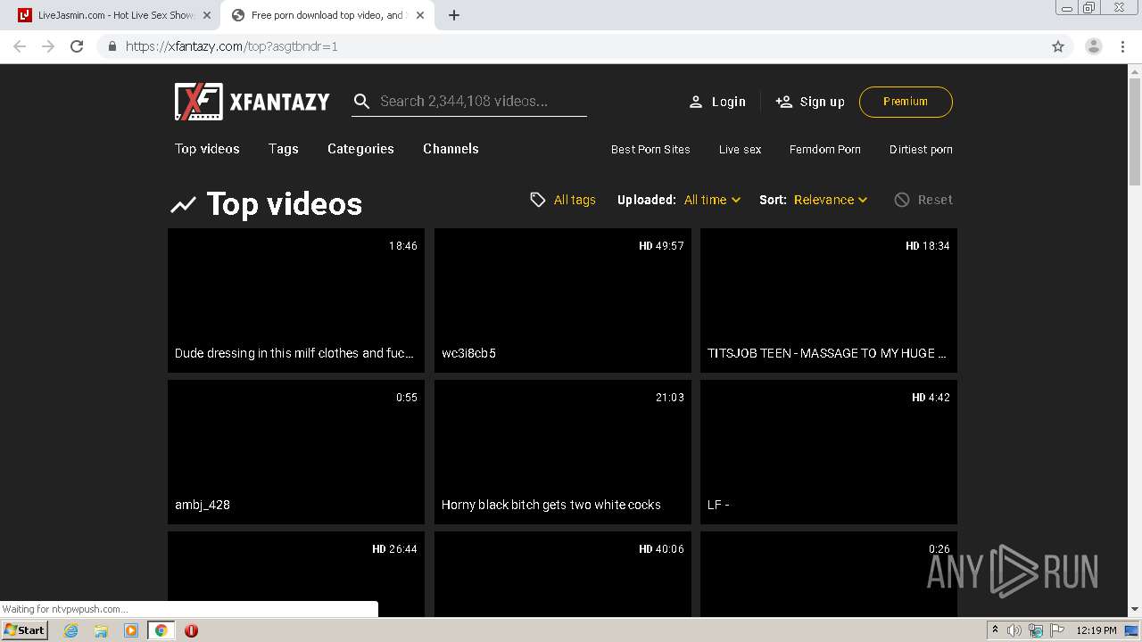Open the Sign up link
Viewport: 1142px width, 642px height.
point(810,102)
